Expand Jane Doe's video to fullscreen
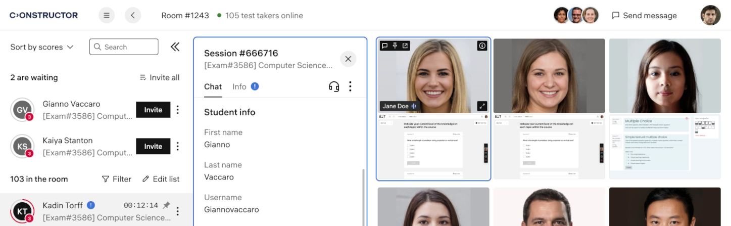731x226 pixels. point(482,106)
